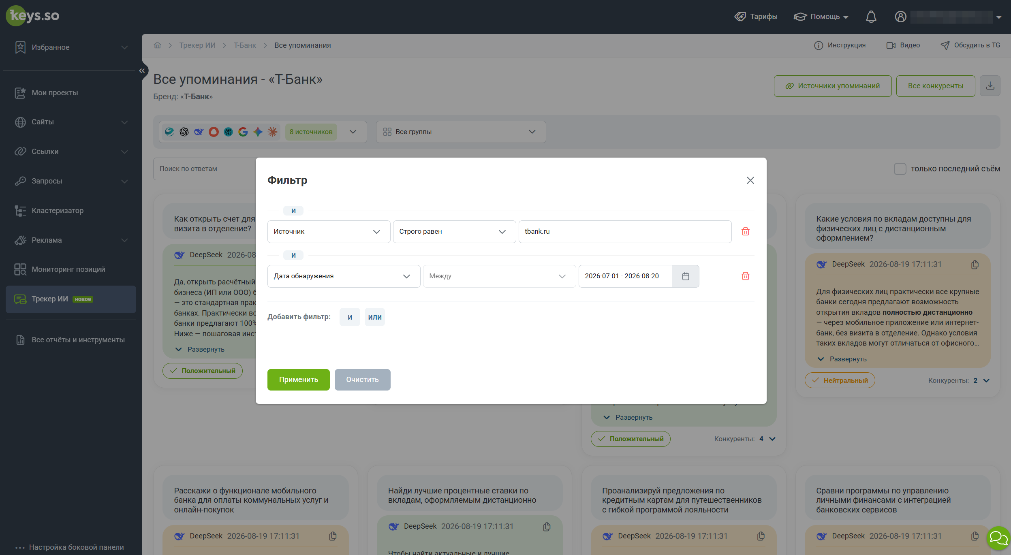The width and height of the screenshot is (1011, 555).
Task: Open the support chat widget
Action: (999, 538)
